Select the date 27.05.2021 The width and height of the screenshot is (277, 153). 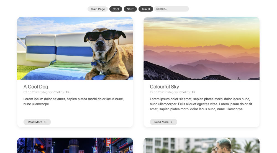point(157,92)
